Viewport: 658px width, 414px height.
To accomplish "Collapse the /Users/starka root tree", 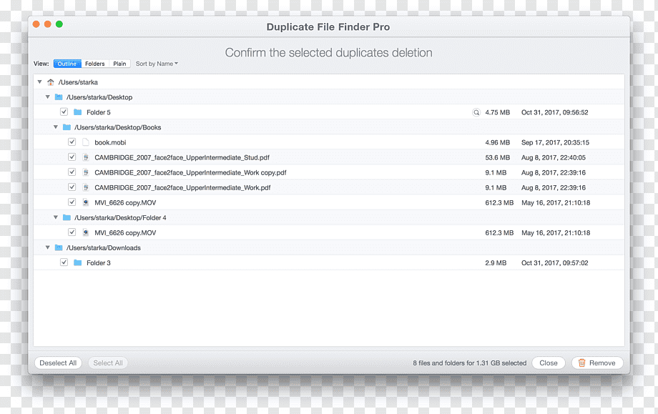I will (x=39, y=82).
